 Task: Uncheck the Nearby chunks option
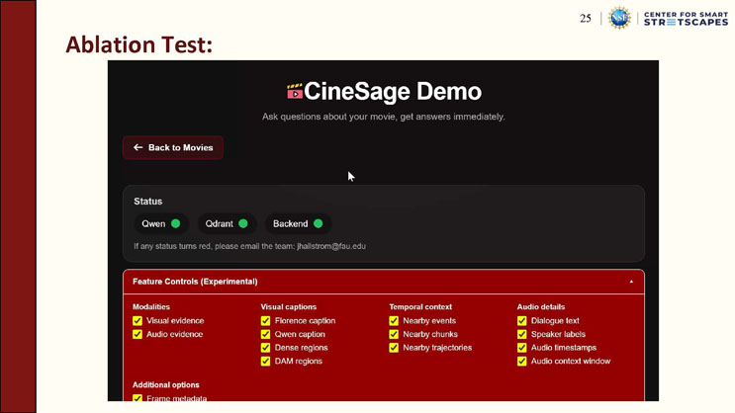[x=394, y=334]
